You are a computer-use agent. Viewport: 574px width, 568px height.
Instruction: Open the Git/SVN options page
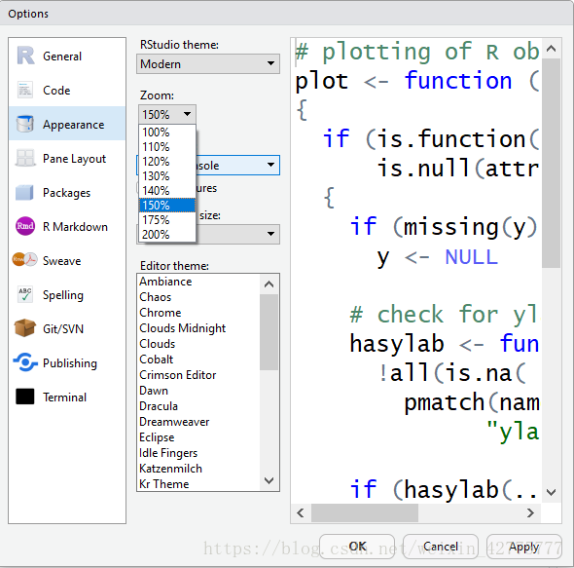click(x=67, y=328)
